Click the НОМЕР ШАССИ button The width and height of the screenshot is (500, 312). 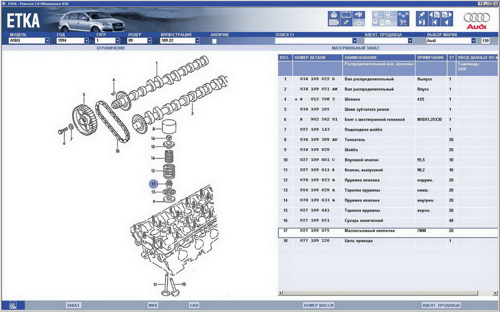318,305
